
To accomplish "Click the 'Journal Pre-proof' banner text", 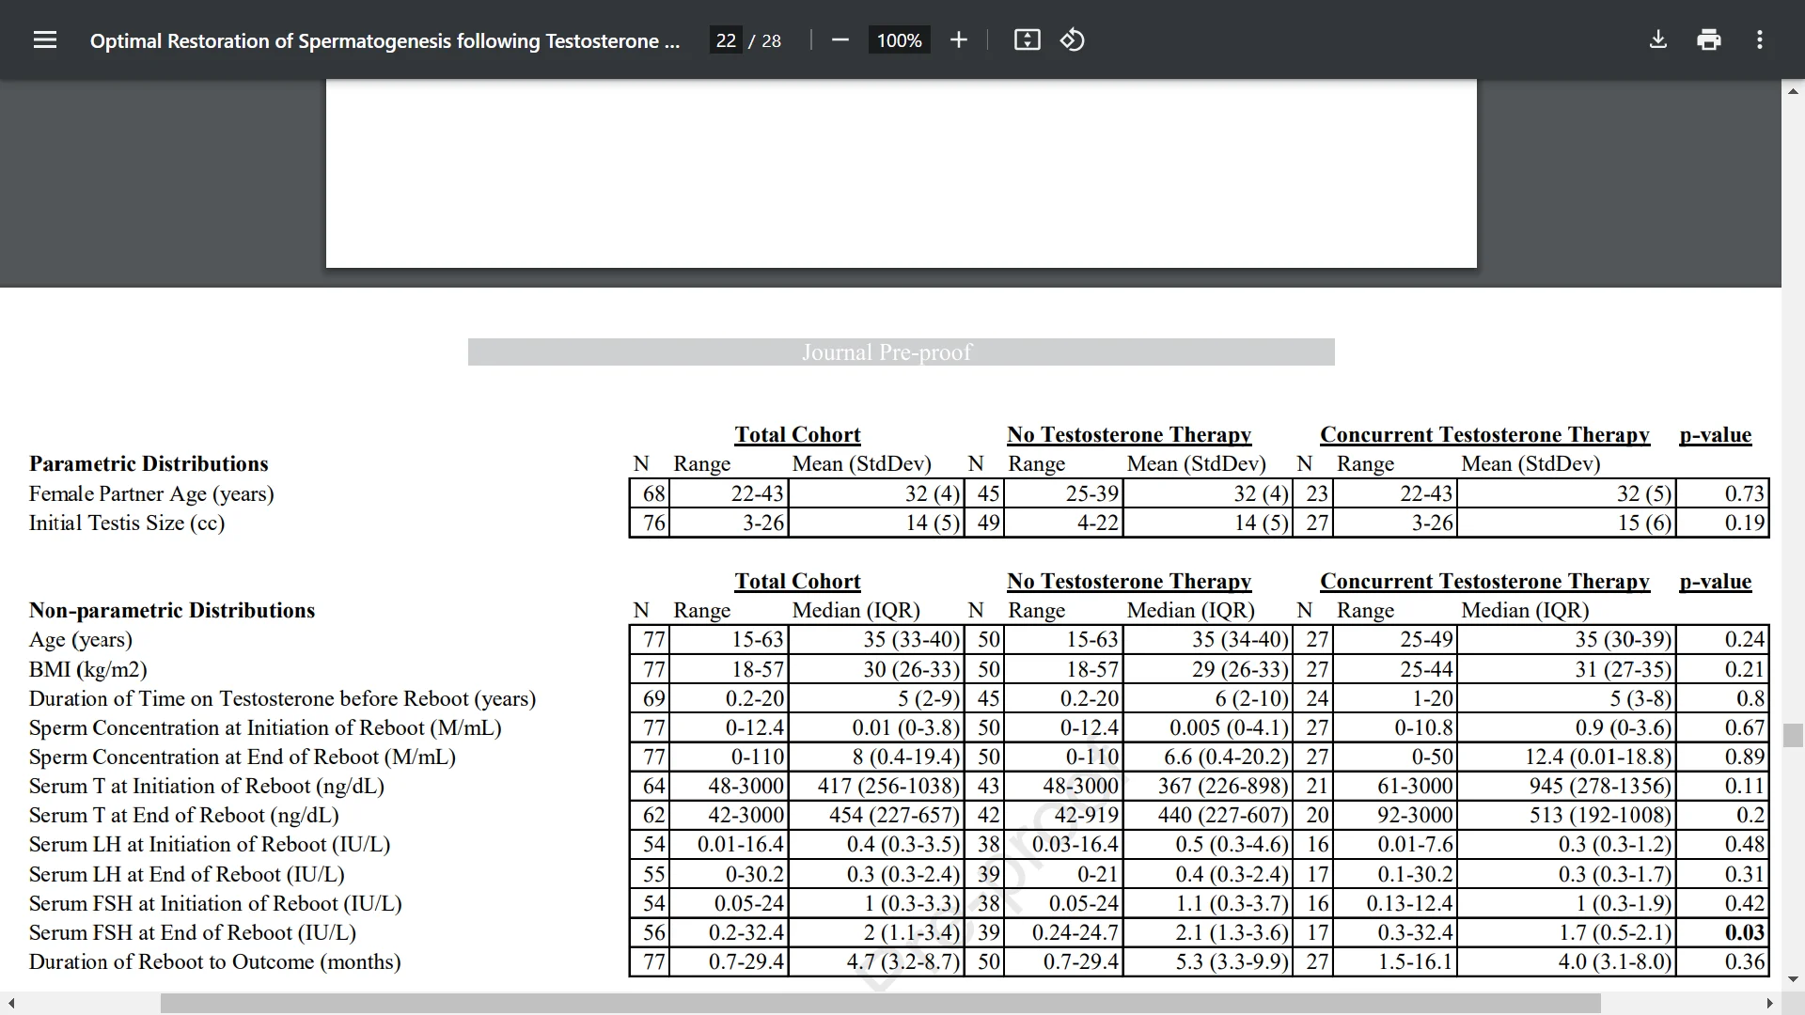I will (887, 352).
